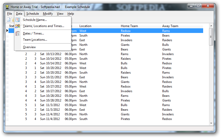Select Raiders home team playing Pirates
Image resolution: width=221 pixels, height=138 pixels.
point(126,59)
